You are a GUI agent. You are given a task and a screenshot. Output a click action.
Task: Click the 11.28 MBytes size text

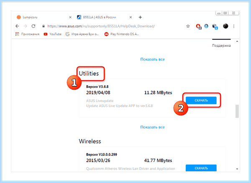tap(158, 92)
